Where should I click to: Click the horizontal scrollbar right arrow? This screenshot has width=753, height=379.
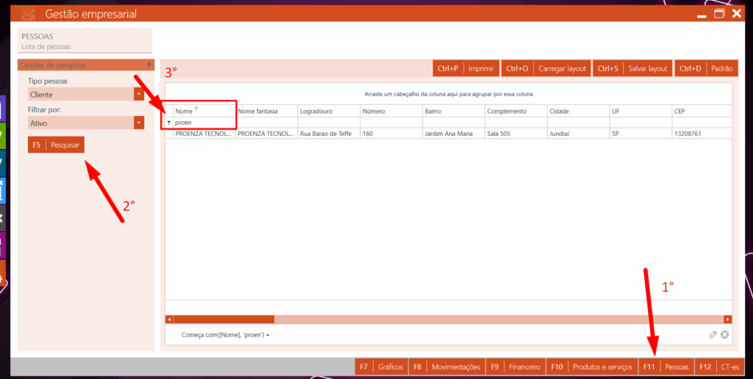pyautogui.click(x=727, y=320)
